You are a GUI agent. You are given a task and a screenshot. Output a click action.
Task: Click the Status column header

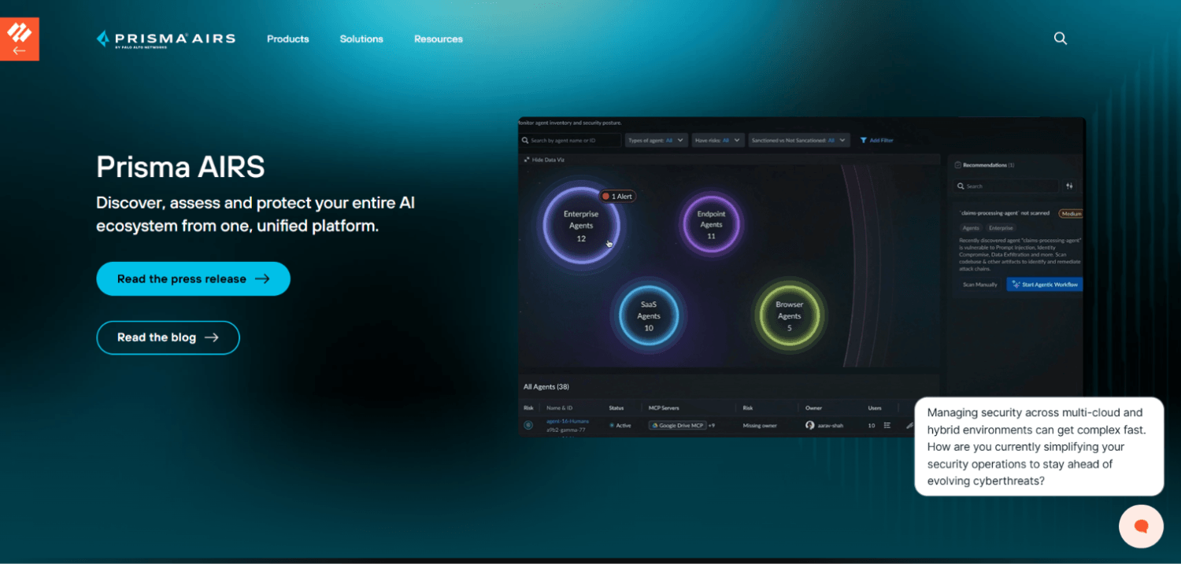616,408
